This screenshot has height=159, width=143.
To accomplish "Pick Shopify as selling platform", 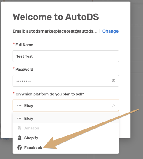I will (x=66, y=138).
